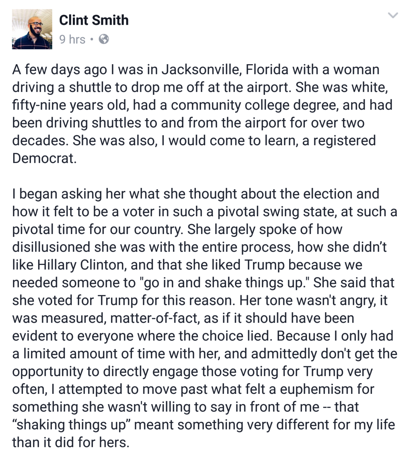Click the quote "go in and shake things up."

(x=226, y=283)
